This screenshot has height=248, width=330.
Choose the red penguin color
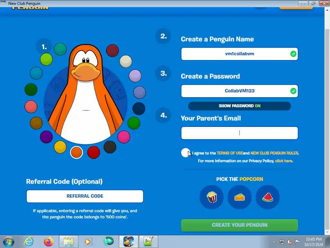(94, 152)
